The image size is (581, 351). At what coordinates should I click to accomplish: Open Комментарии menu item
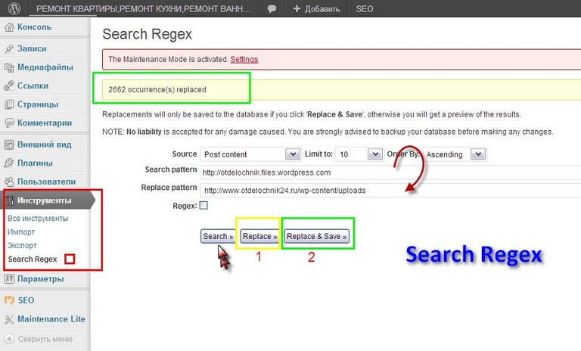click(x=45, y=123)
